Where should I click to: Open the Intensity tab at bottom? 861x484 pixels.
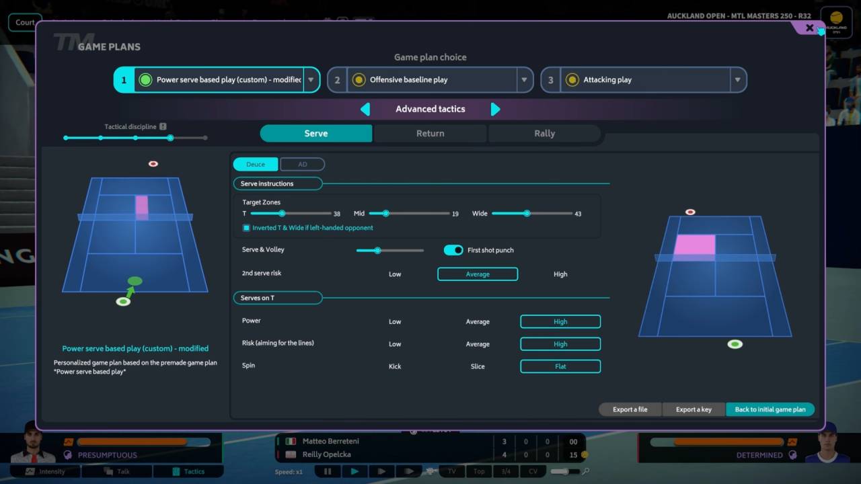coord(45,471)
